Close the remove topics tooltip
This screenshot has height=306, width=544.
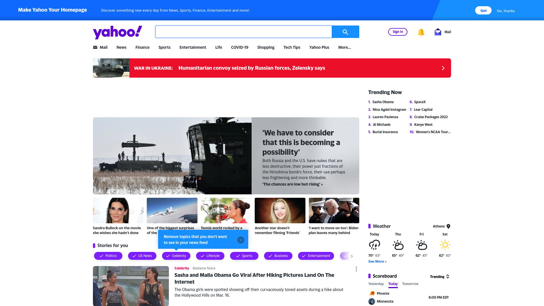click(x=241, y=240)
